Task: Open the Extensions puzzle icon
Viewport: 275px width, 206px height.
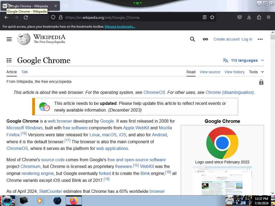Action: pyautogui.click(x=259, y=17)
